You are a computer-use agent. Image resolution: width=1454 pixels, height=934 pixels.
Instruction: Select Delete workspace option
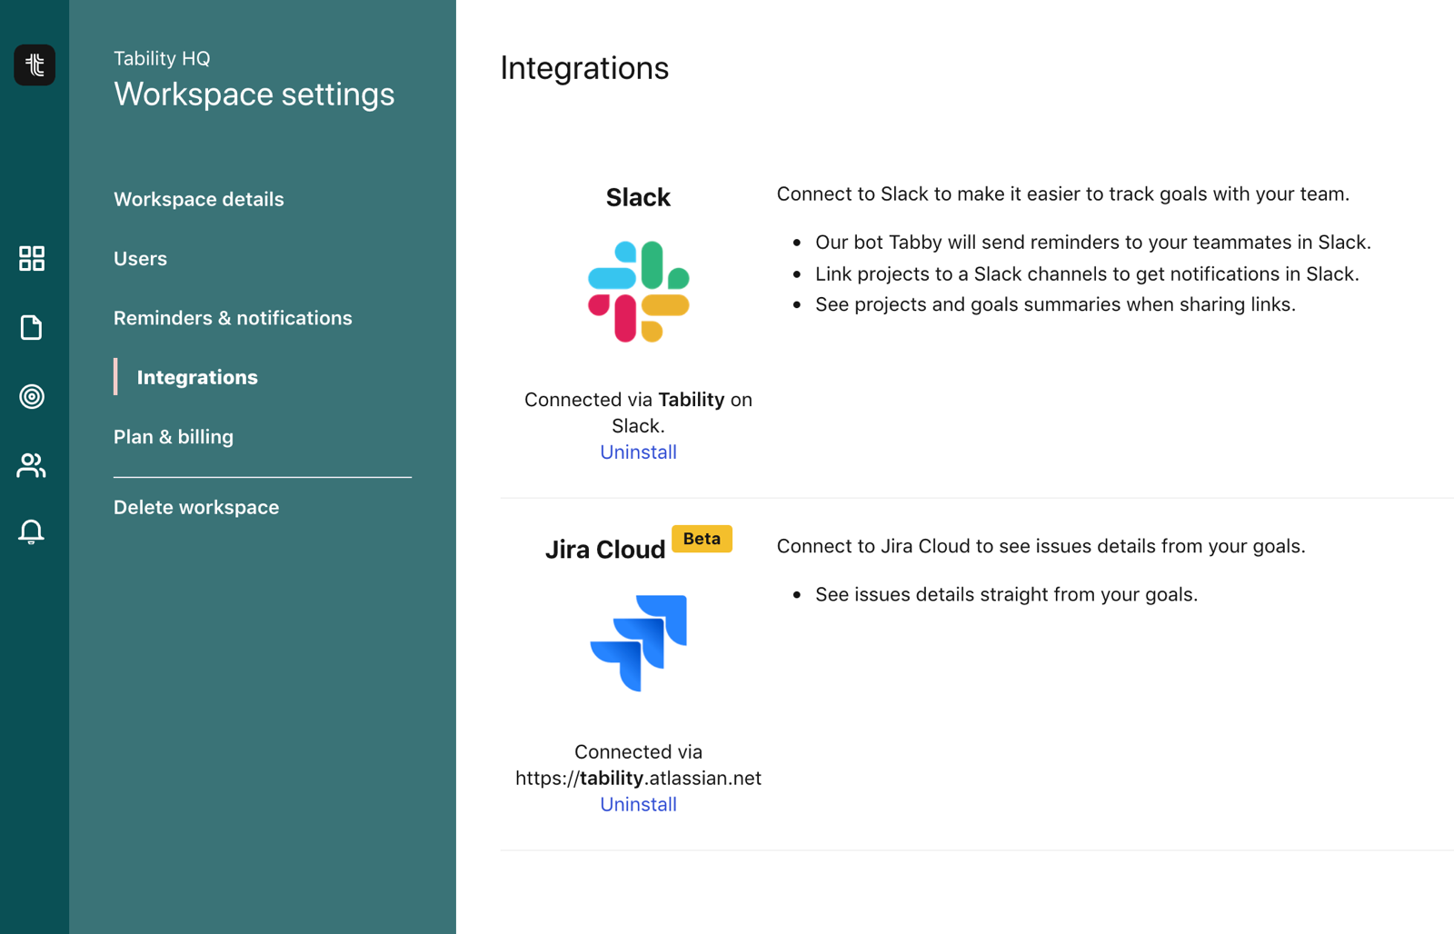coord(196,507)
